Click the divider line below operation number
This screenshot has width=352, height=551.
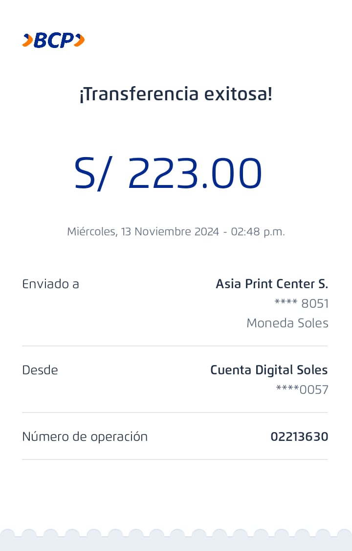[x=175, y=459]
